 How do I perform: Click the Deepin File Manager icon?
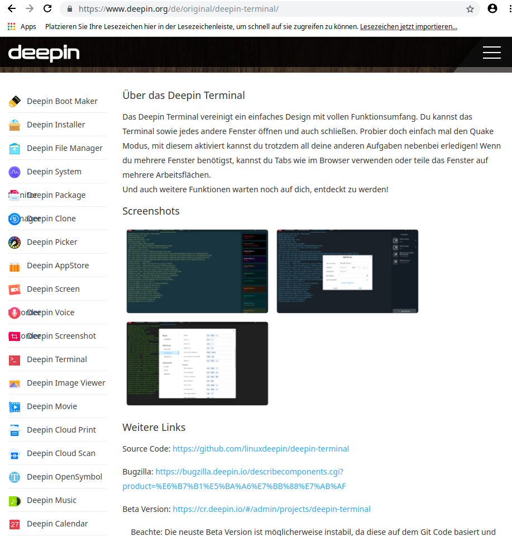coord(15,148)
